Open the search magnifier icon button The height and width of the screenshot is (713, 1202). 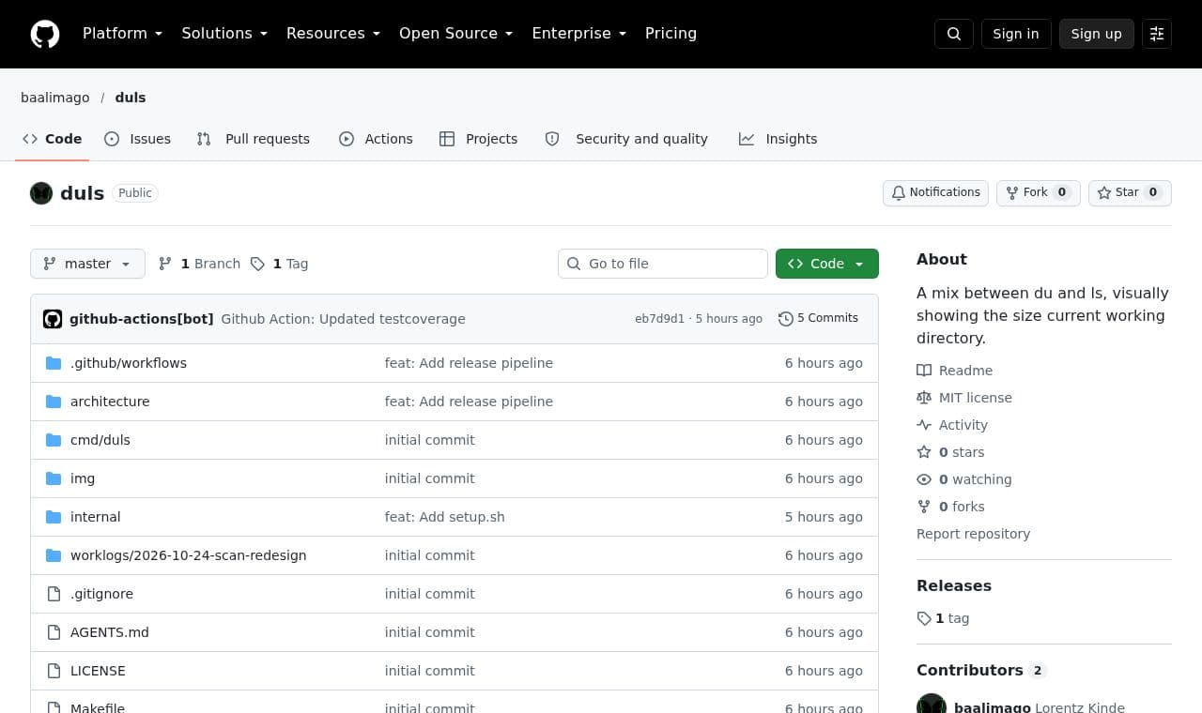(954, 34)
